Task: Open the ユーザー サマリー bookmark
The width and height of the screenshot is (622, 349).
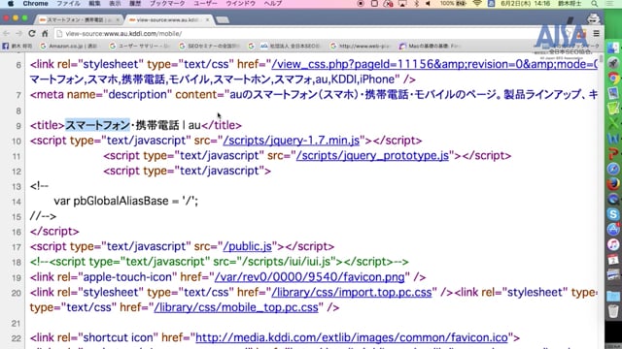Action: [139, 46]
